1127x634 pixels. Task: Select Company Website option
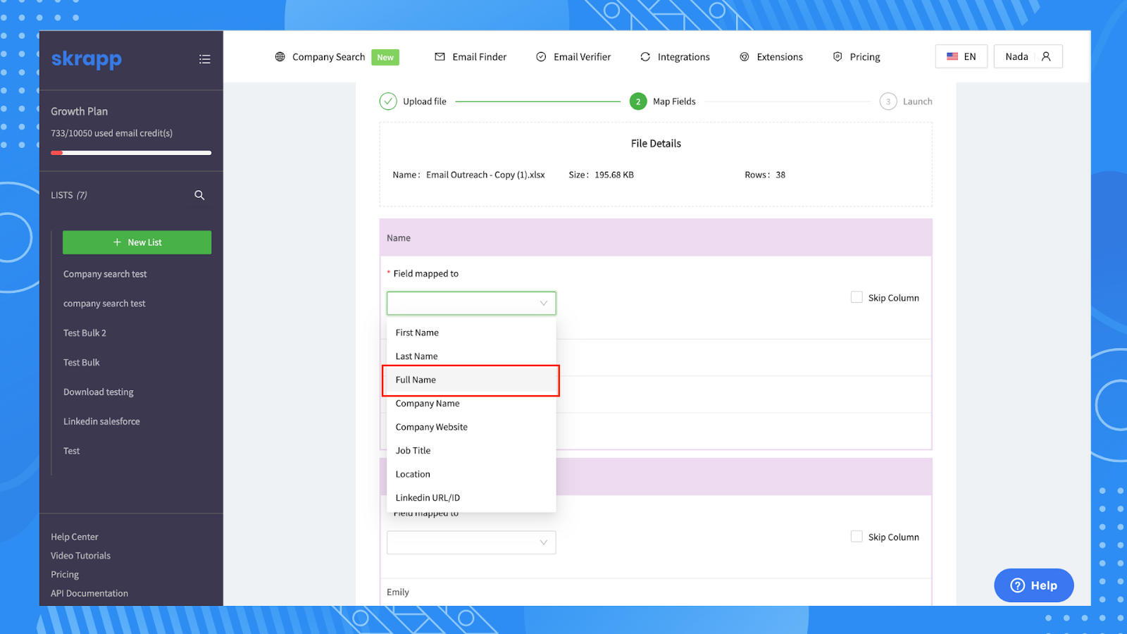point(471,427)
